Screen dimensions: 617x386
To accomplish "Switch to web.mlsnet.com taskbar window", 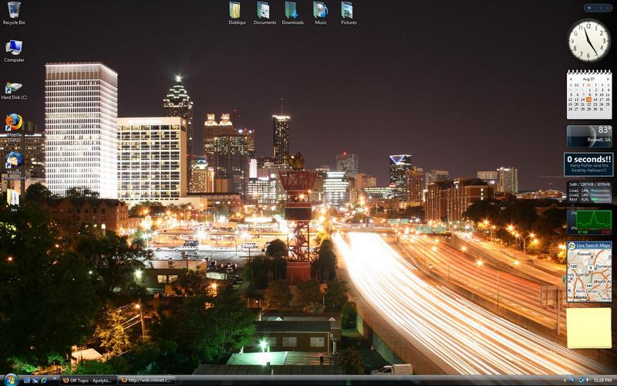I will 147,380.
